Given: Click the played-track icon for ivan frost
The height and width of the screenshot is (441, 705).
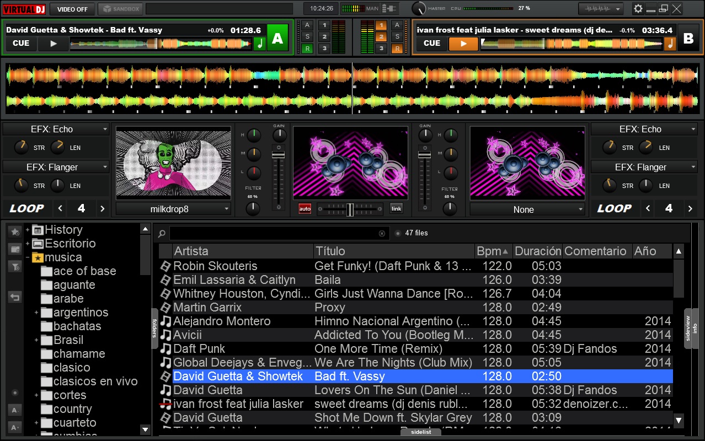Looking at the screenshot, I should [165, 404].
